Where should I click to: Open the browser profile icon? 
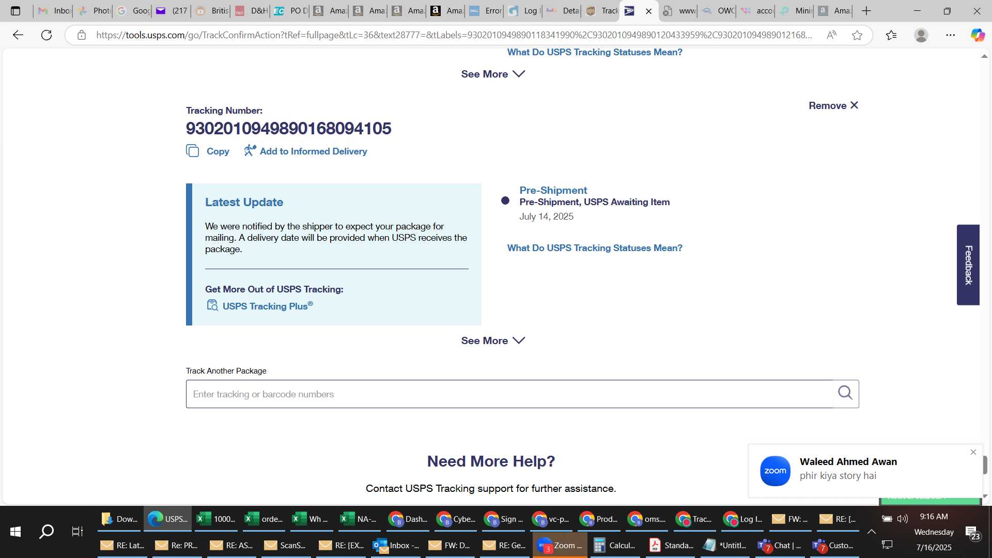921,35
